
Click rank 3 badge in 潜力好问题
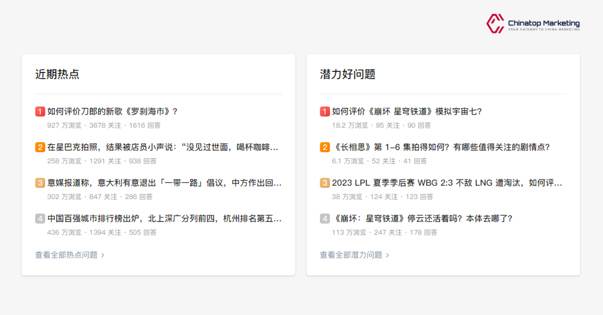325,183
